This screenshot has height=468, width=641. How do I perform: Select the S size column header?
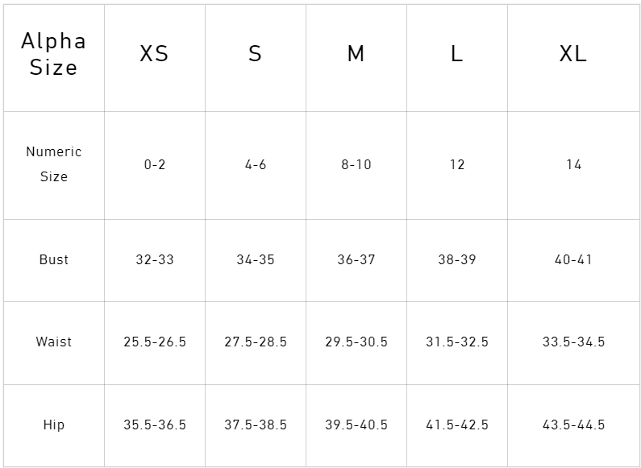(x=255, y=55)
